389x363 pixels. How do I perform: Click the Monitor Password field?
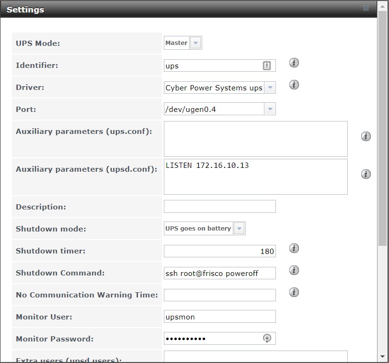[220, 338]
